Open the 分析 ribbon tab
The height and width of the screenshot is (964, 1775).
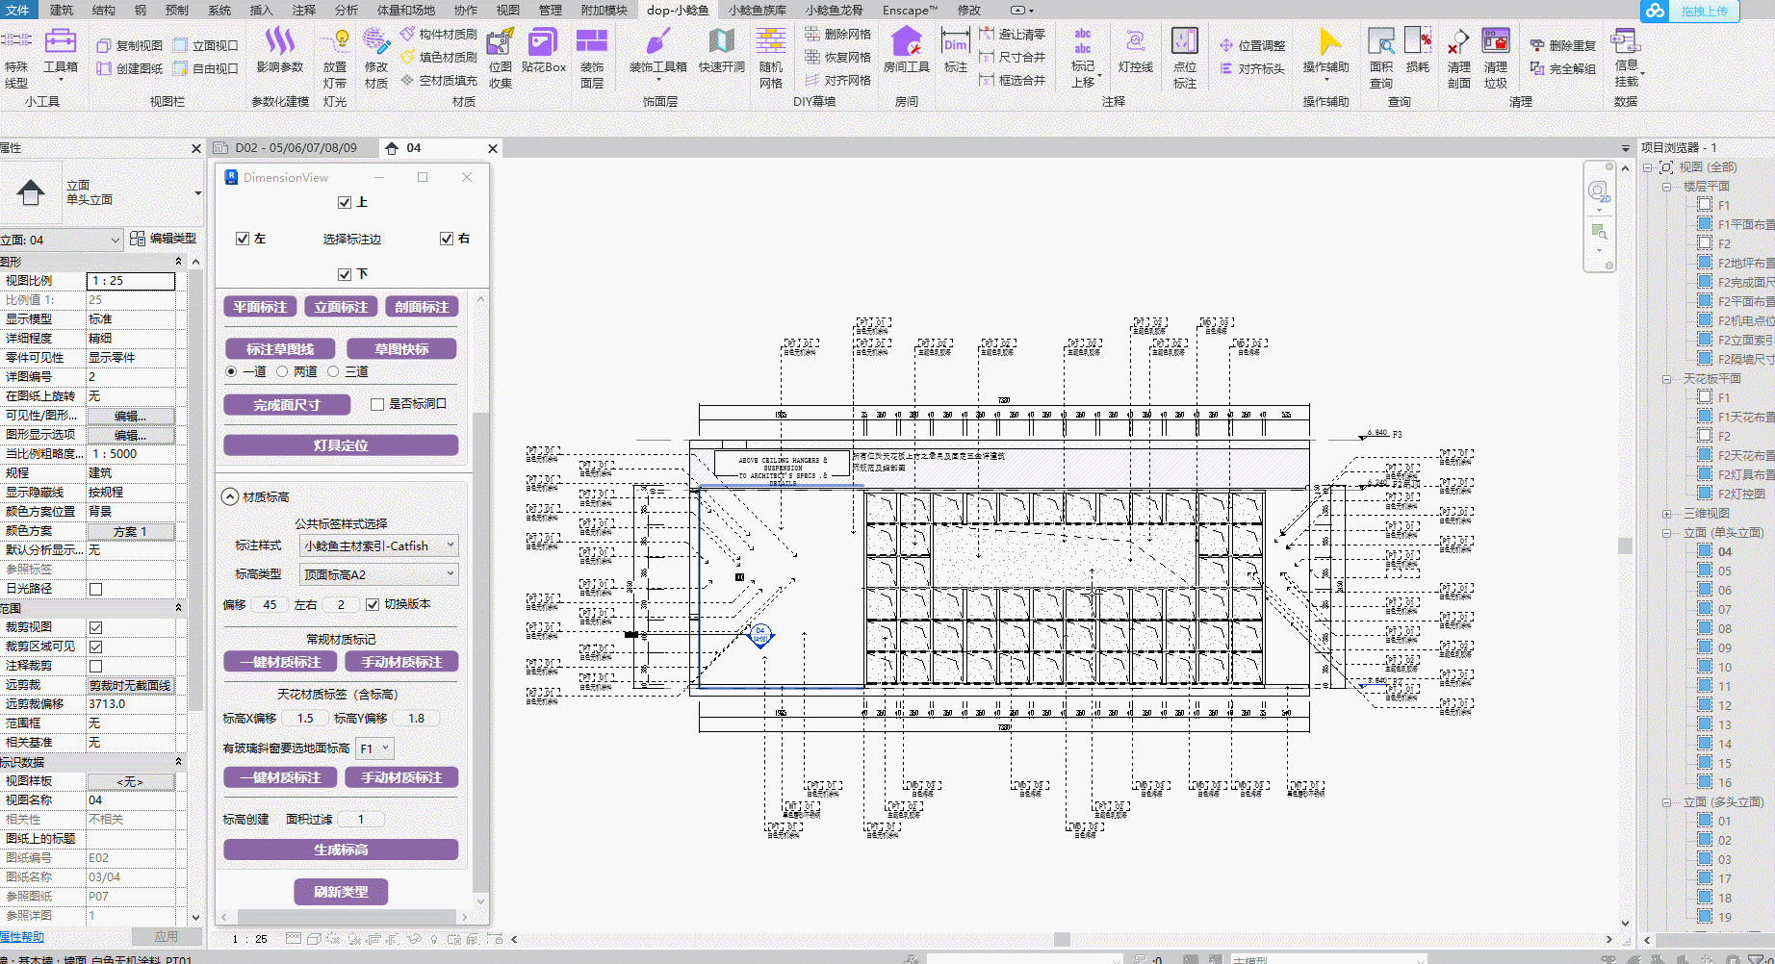[x=346, y=10]
